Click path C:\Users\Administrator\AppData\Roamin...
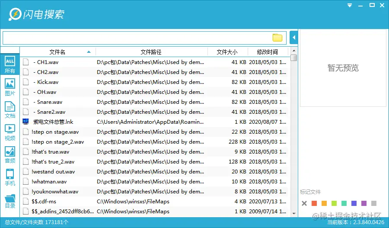389x228 pixels. coord(150,122)
